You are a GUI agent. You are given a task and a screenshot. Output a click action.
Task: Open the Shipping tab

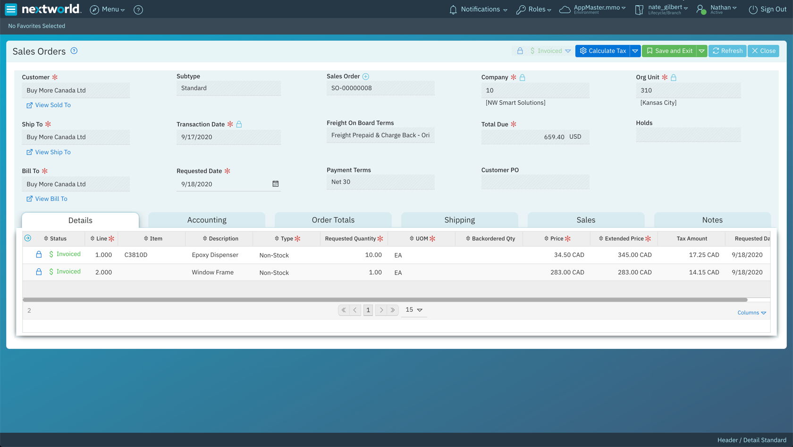(x=460, y=220)
